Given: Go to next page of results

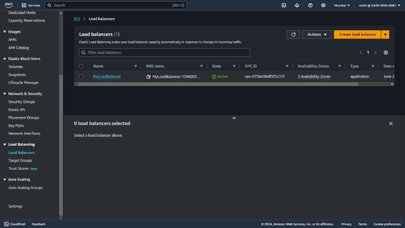Looking at the screenshot, I should point(375,52).
